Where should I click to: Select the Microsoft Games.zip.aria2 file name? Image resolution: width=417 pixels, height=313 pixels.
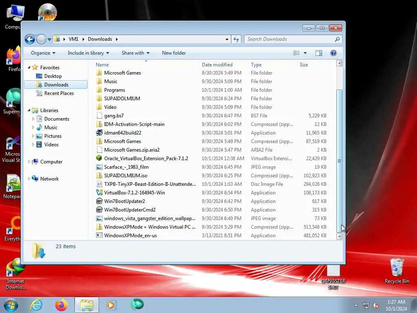pyautogui.click(x=132, y=150)
